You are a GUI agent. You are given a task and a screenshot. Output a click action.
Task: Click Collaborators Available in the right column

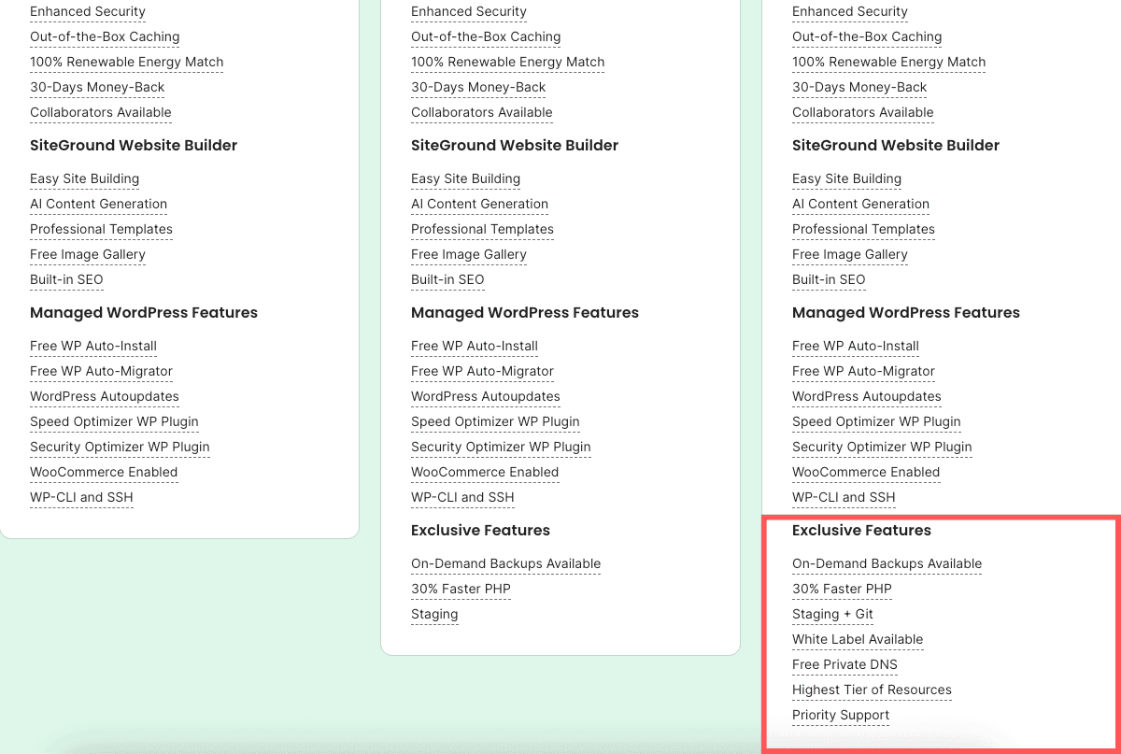863,113
